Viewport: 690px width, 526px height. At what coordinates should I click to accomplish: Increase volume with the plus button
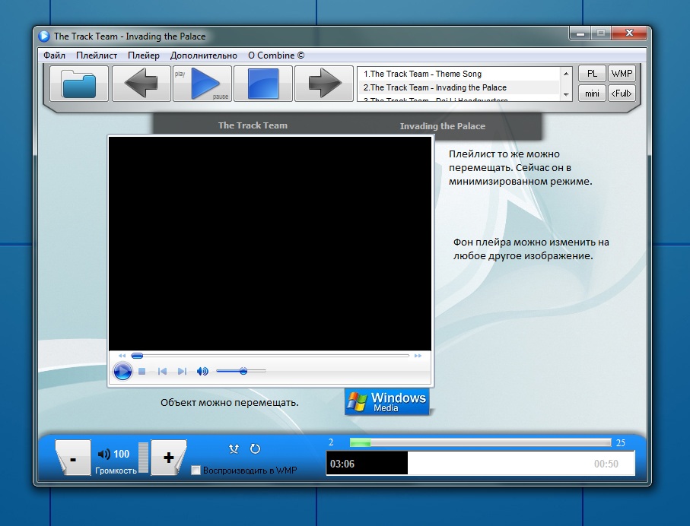pyautogui.click(x=169, y=458)
